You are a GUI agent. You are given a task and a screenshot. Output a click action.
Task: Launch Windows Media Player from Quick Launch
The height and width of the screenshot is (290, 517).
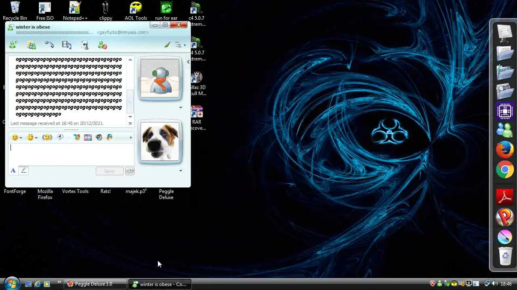(46, 284)
